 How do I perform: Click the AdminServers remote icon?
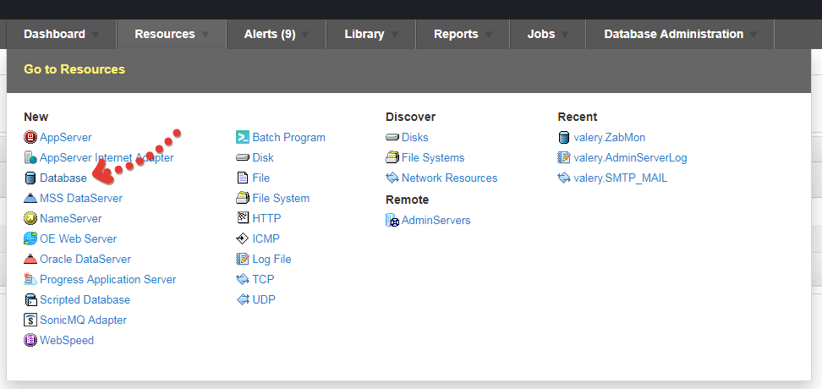pyautogui.click(x=392, y=220)
